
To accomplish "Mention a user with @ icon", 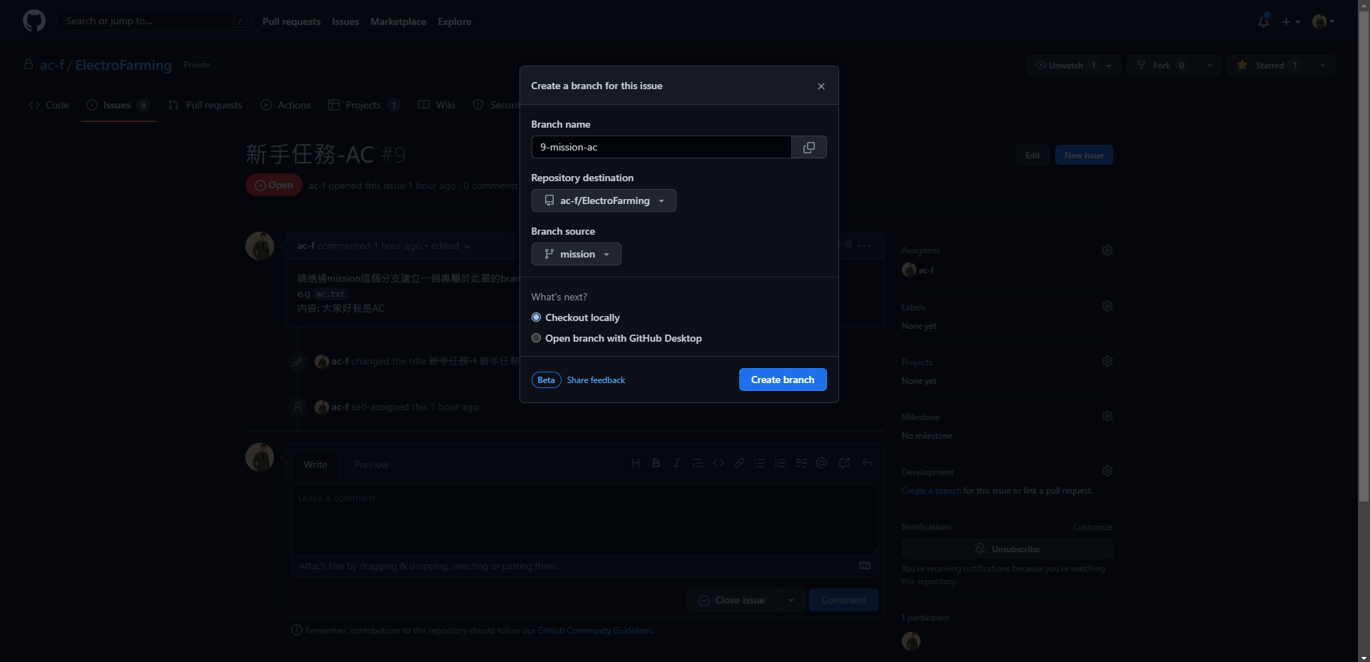I will point(821,463).
